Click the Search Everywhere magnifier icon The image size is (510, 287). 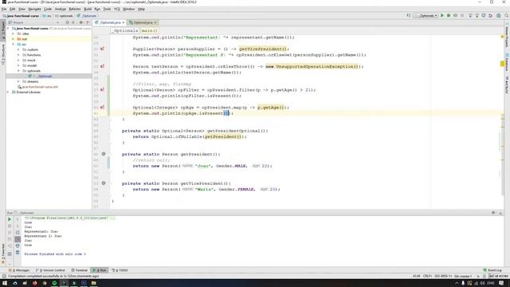click(507, 16)
